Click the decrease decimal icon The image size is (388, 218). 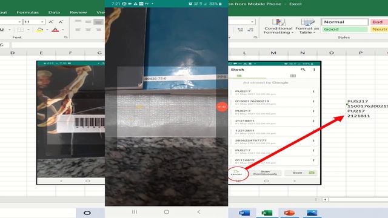(250, 30)
